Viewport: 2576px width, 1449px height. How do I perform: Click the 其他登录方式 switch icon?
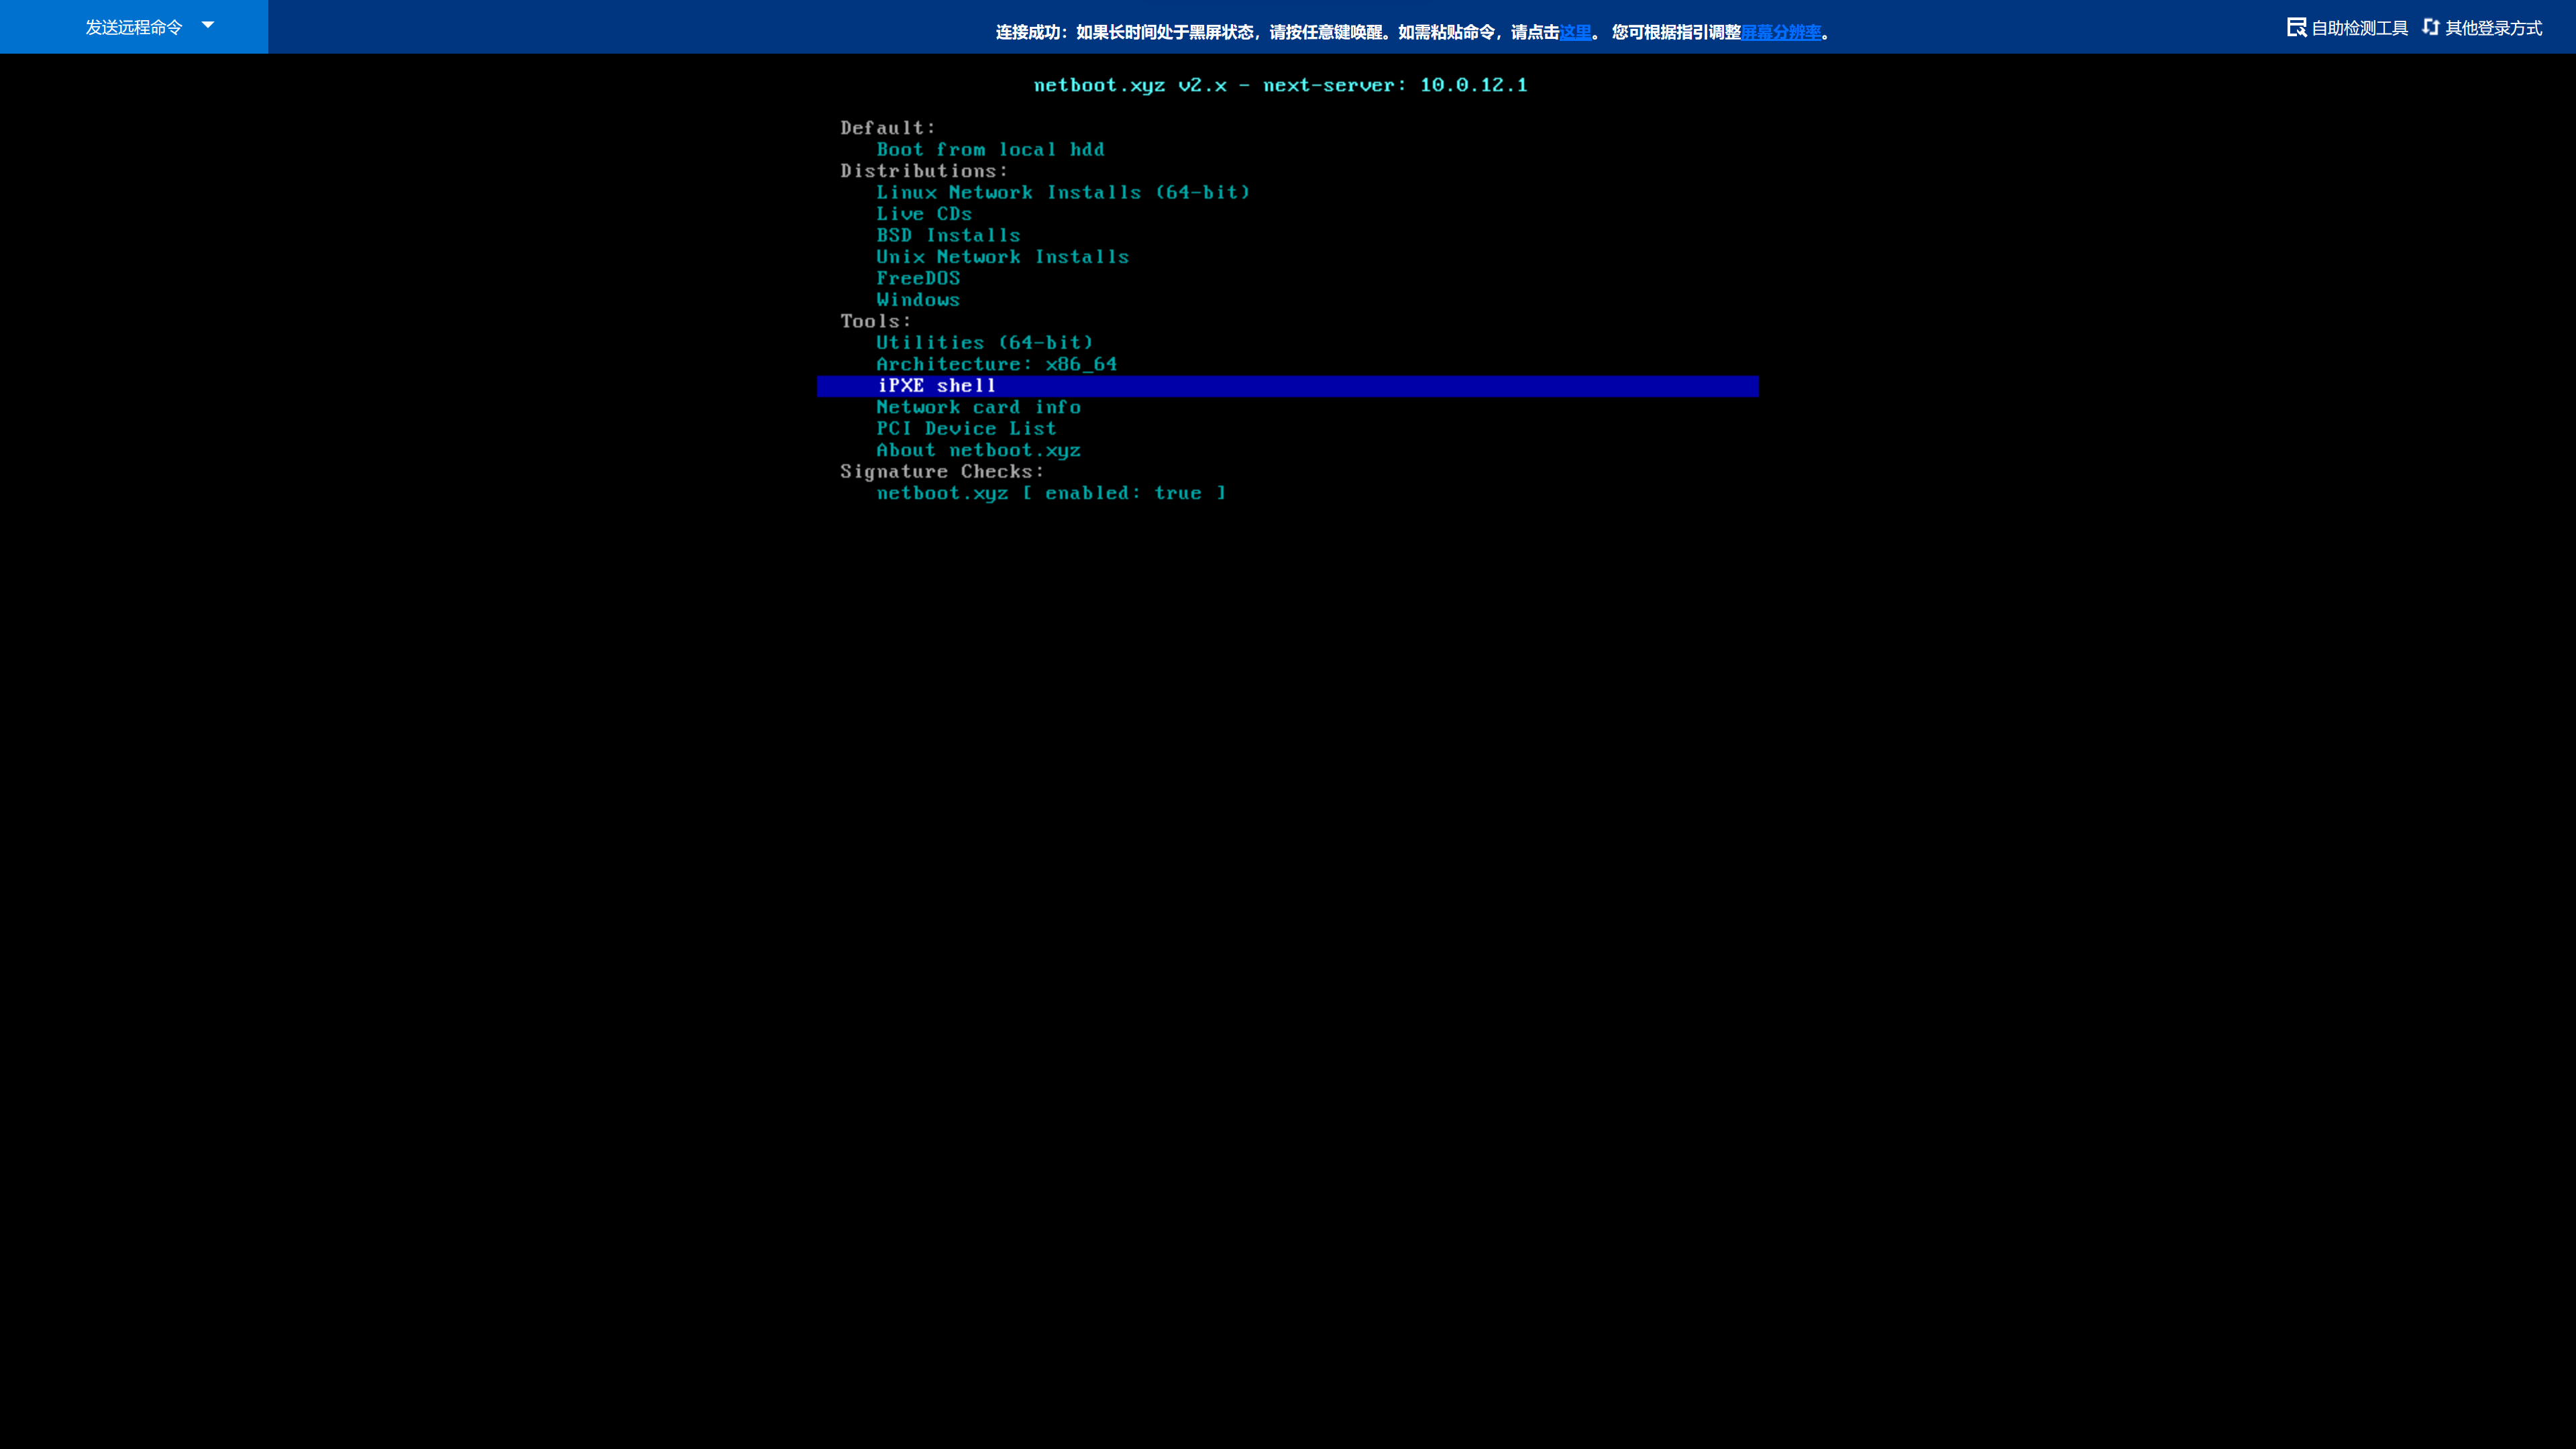(2431, 27)
